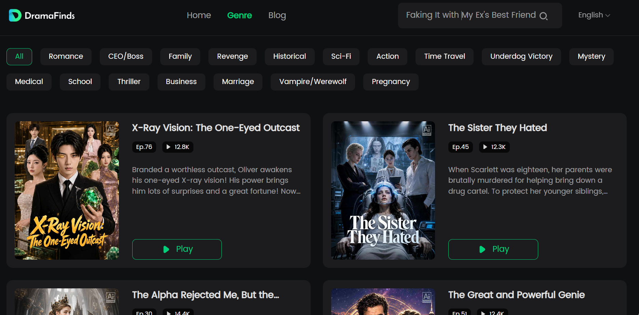
Task: Pick the Marriage genre chip
Action: tap(238, 82)
